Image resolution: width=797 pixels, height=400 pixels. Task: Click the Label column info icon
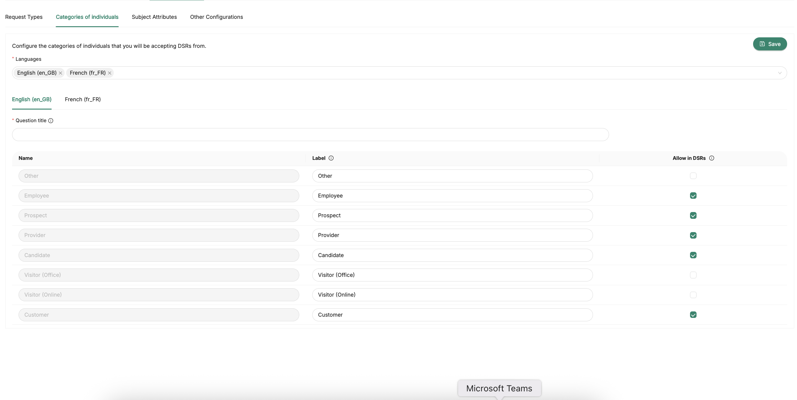(331, 158)
